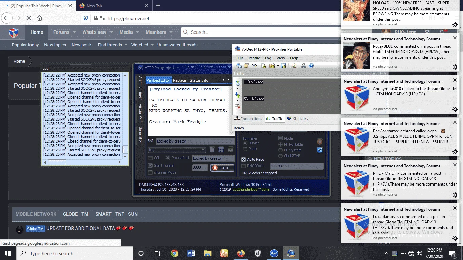
Task: Open Microsoft Word from the taskbar
Action: click(x=191, y=253)
